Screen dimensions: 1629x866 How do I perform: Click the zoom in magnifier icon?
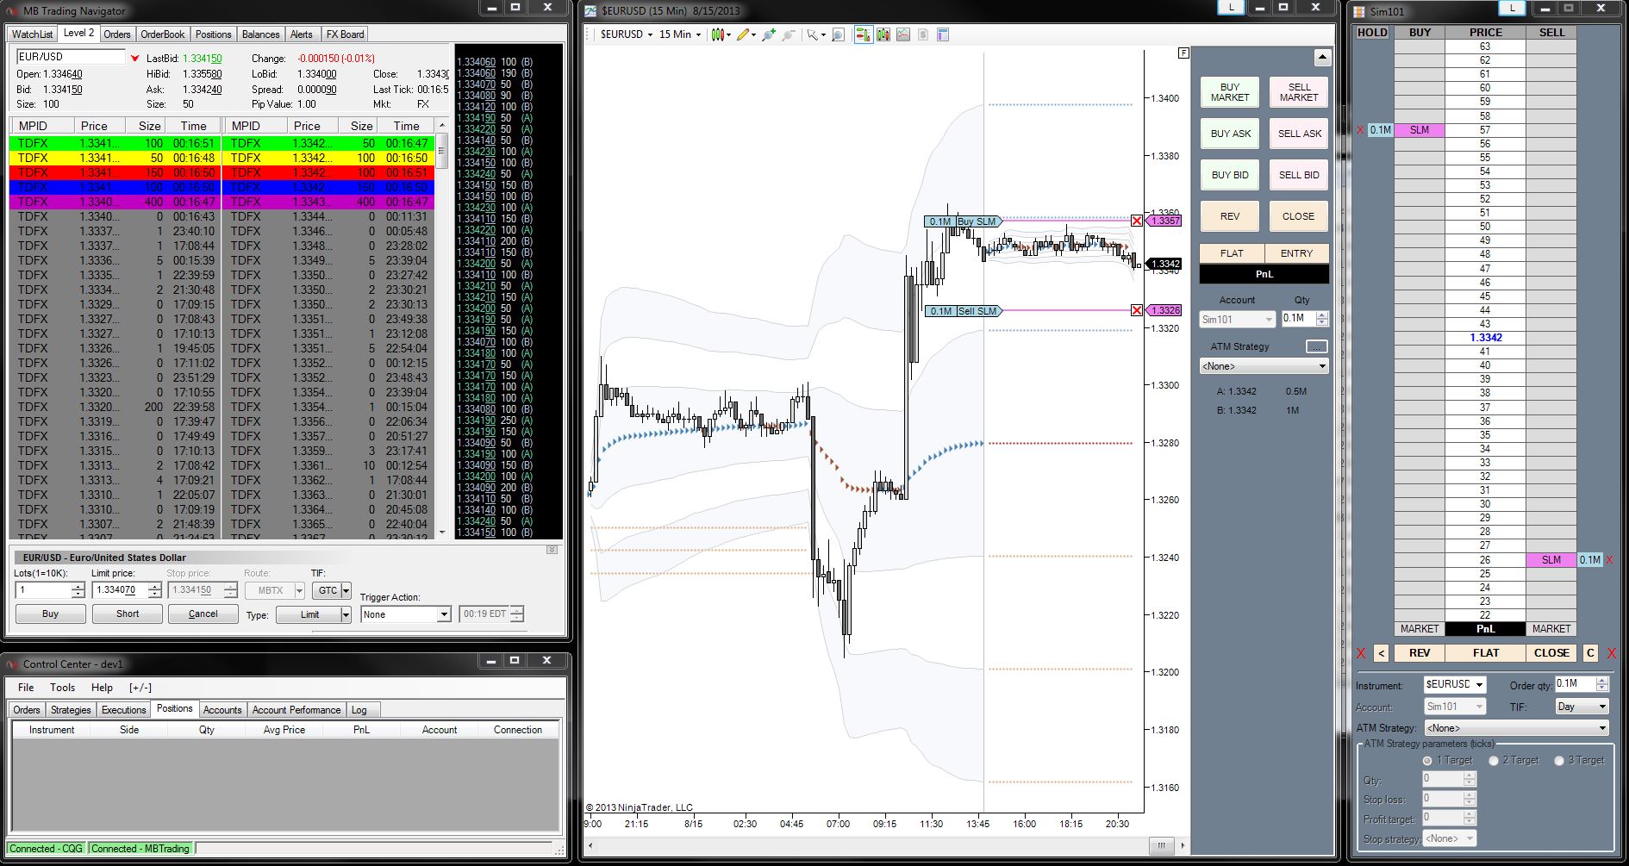tap(768, 34)
